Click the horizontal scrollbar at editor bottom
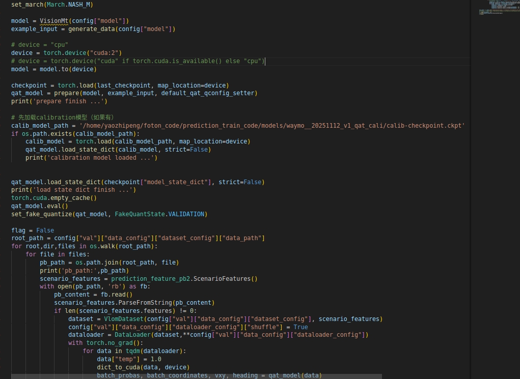Image resolution: width=520 pixels, height=379 pixels. click(x=196, y=376)
